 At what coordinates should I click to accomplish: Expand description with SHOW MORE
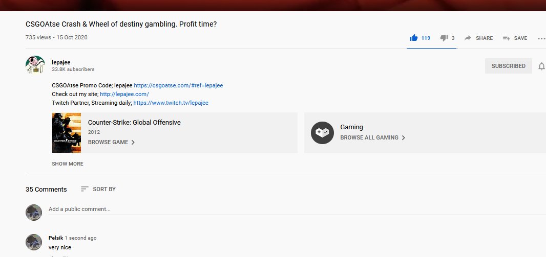(x=68, y=164)
